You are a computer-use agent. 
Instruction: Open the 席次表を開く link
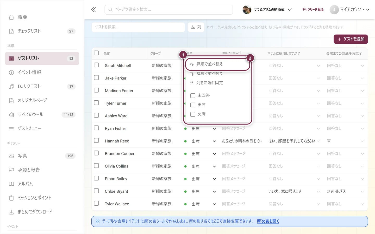(268, 221)
